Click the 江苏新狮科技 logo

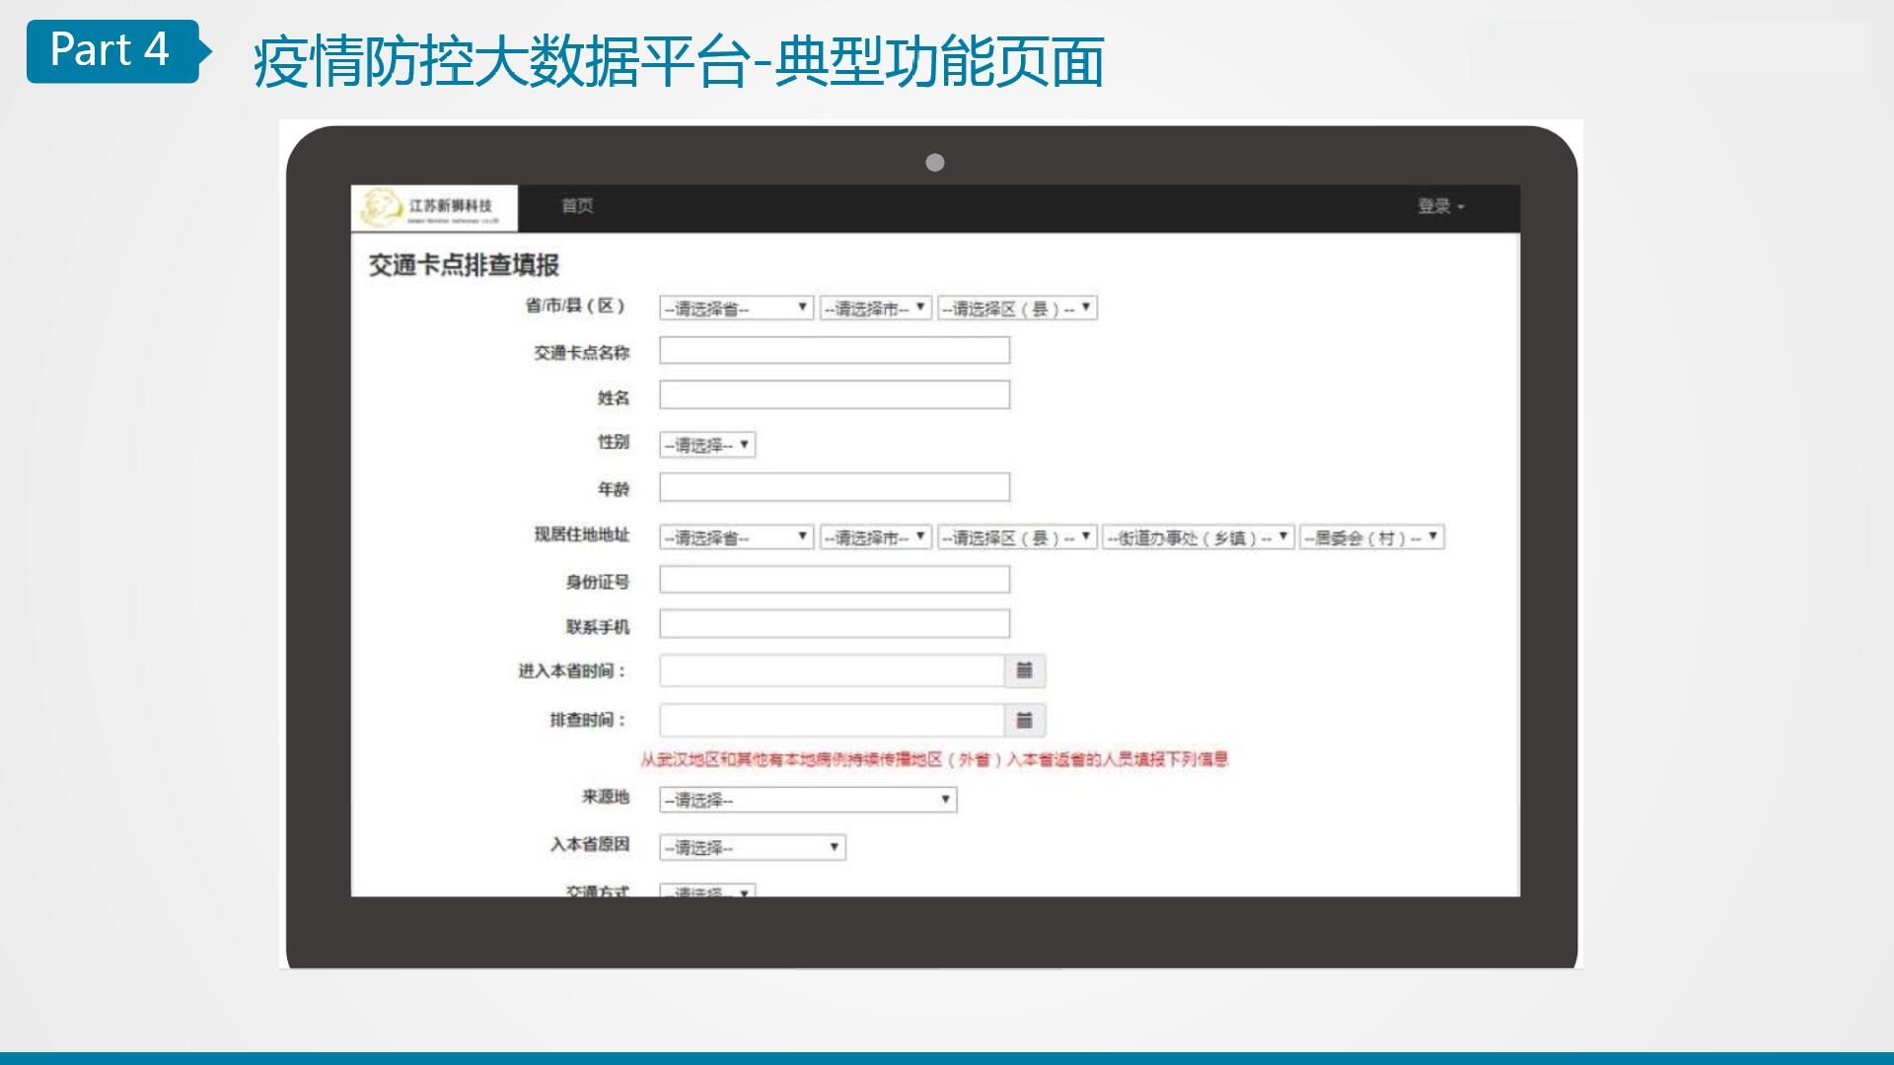434,207
